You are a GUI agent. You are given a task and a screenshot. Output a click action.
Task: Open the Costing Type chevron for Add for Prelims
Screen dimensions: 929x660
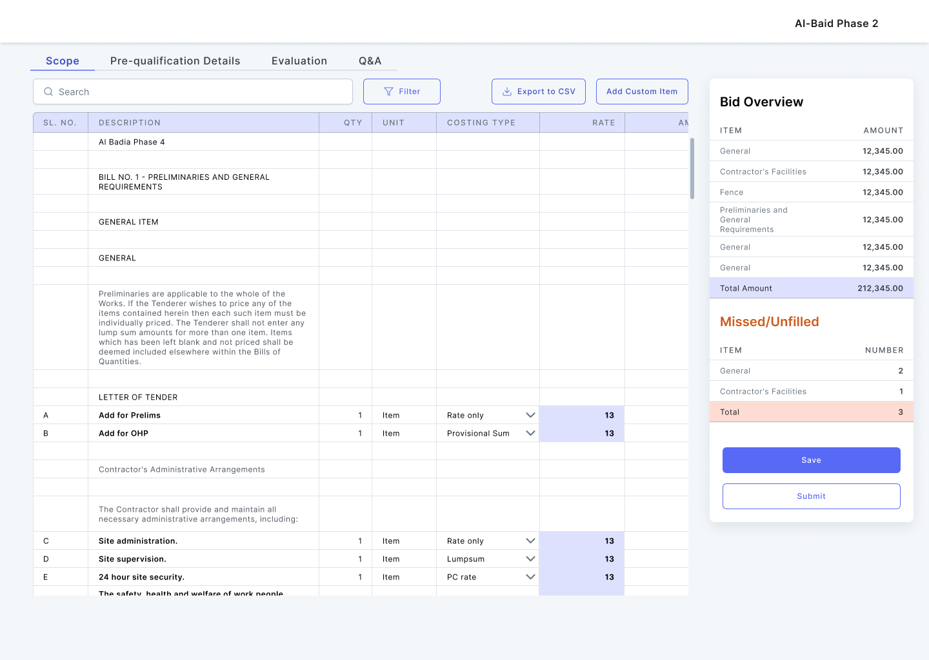click(x=530, y=415)
